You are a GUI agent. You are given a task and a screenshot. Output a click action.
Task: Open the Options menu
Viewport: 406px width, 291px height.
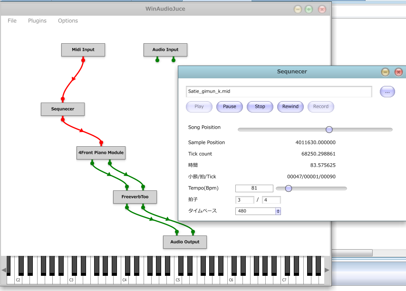coord(68,21)
